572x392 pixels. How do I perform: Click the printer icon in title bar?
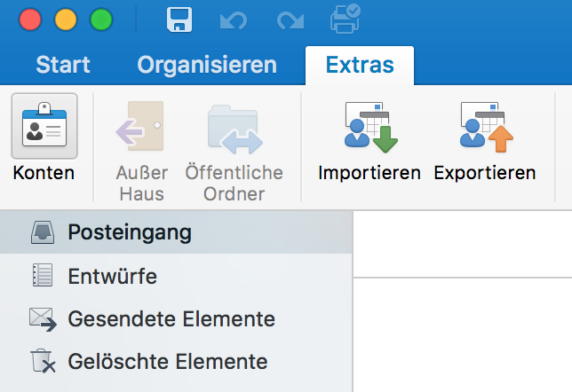(345, 19)
